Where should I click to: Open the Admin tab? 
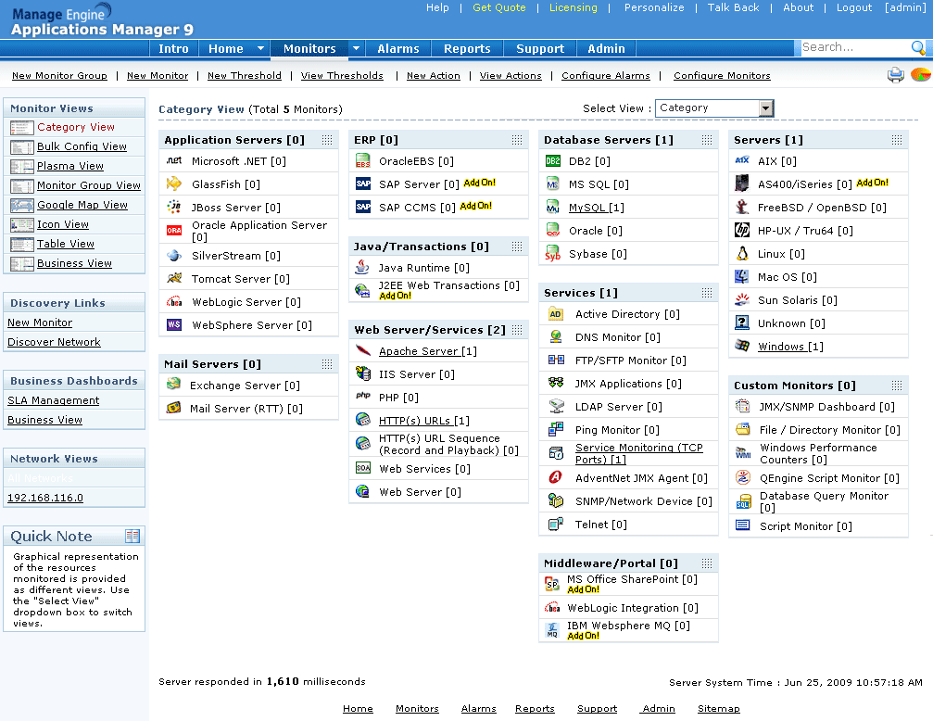pyautogui.click(x=606, y=49)
